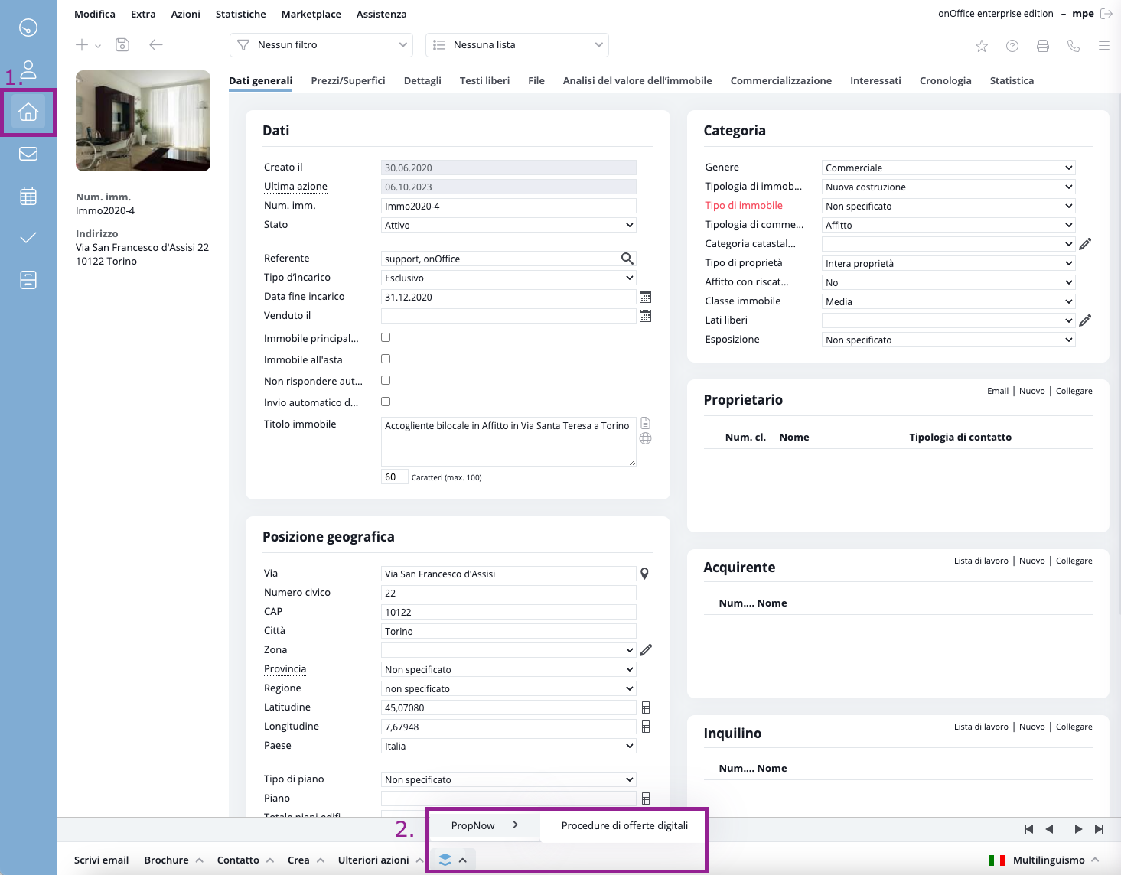Viewport: 1121px width, 875px height.
Task: Expand the Nessun filtro dropdown
Action: (x=321, y=45)
